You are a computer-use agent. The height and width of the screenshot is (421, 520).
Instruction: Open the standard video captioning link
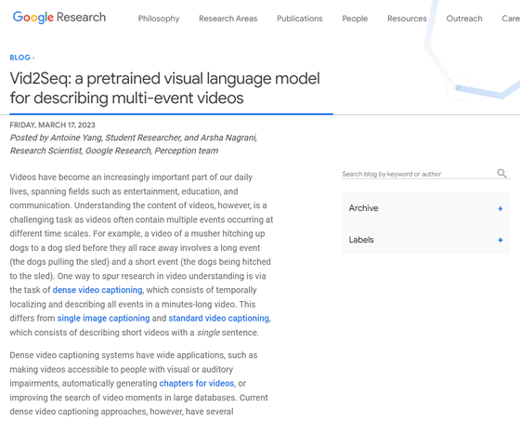219,318
